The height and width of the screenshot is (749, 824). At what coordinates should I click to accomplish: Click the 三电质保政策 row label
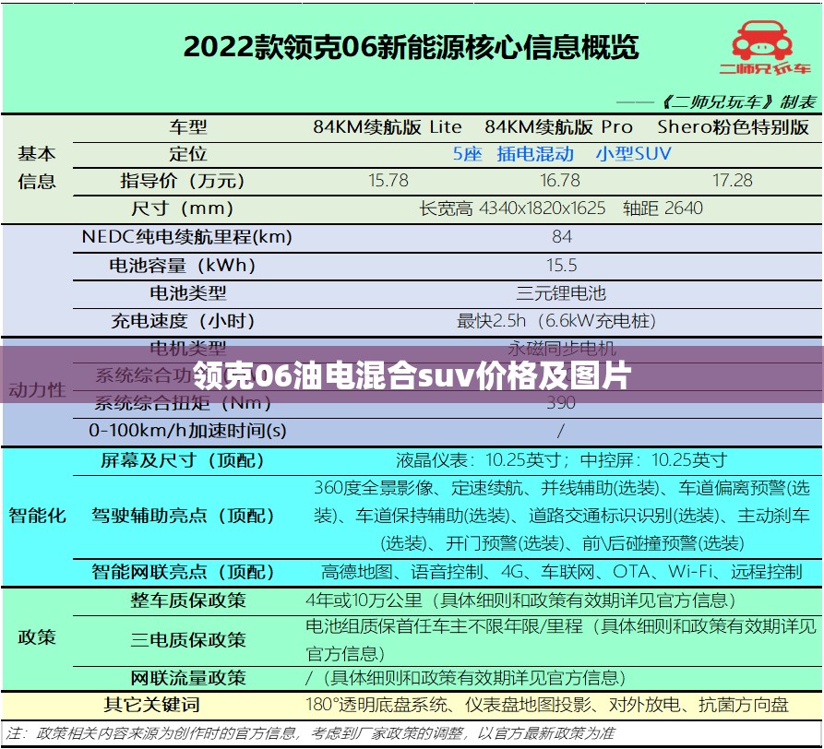pos(188,640)
